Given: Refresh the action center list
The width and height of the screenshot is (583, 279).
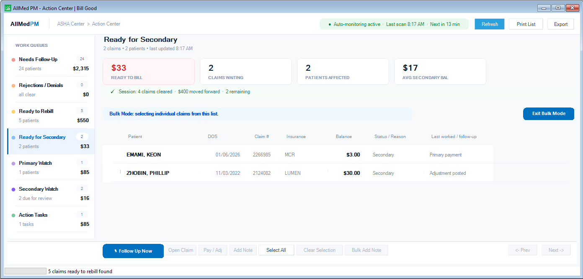Looking at the screenshot, I should (x=490, y=24).
